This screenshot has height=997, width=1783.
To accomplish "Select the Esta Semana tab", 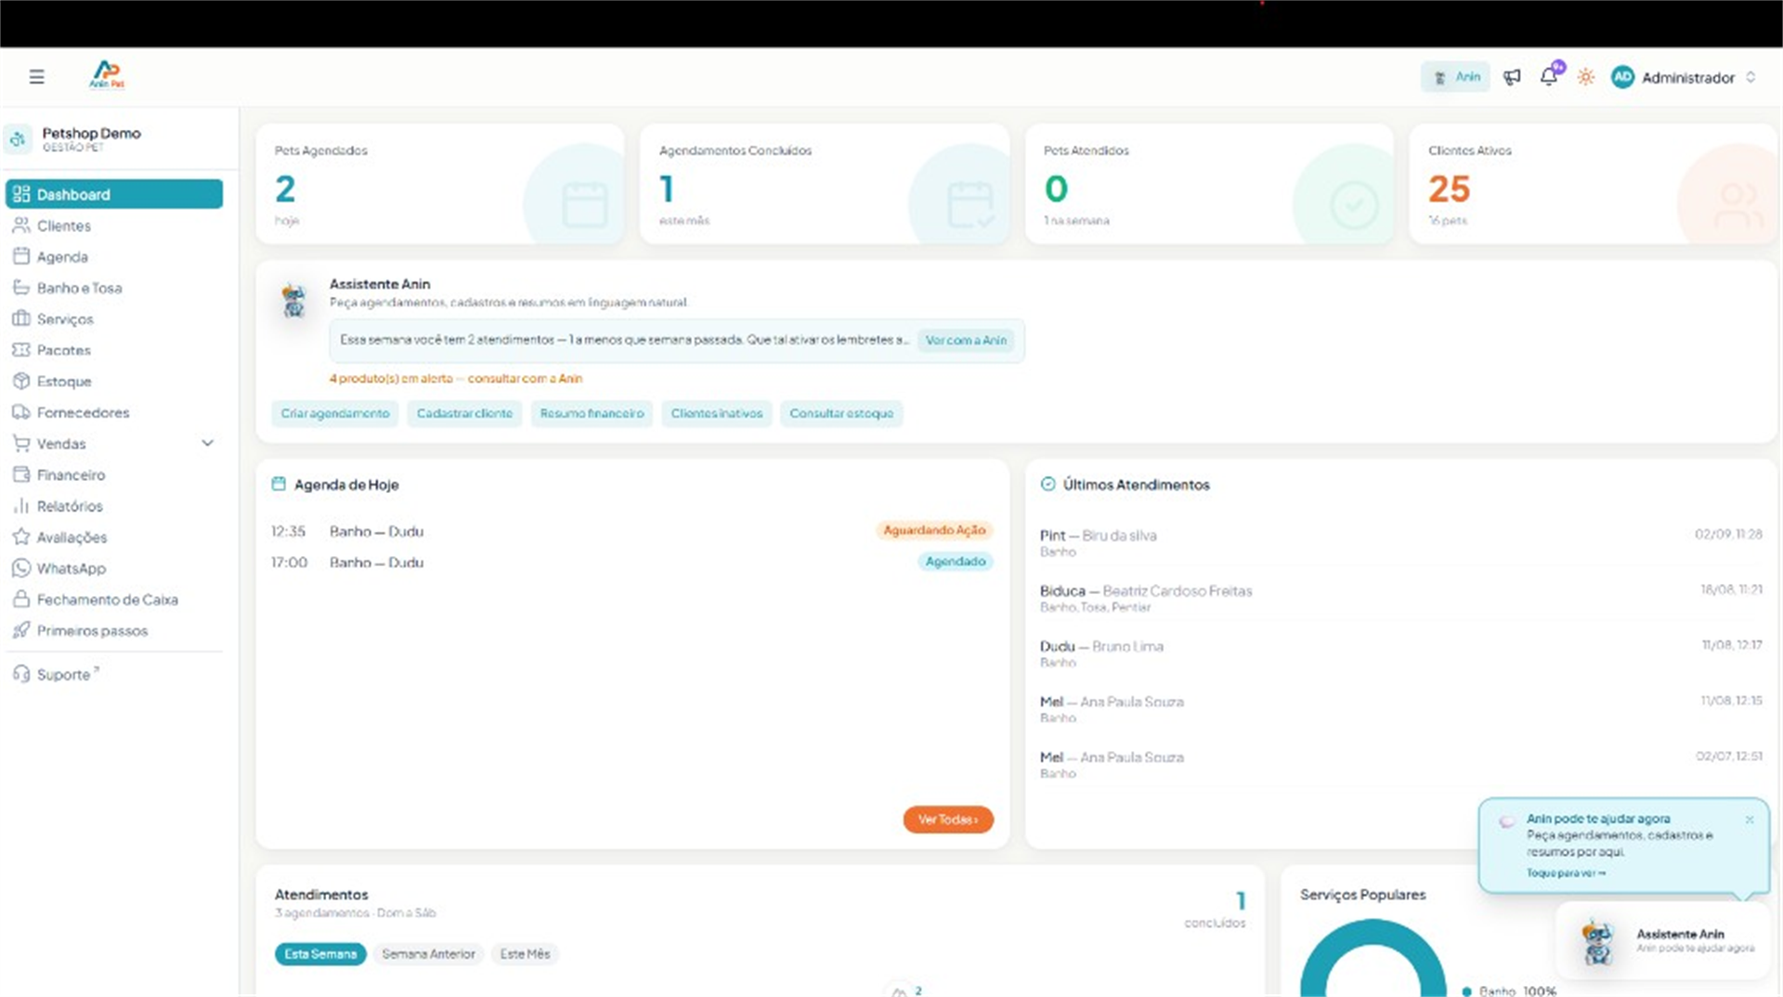I will point(320,954).
